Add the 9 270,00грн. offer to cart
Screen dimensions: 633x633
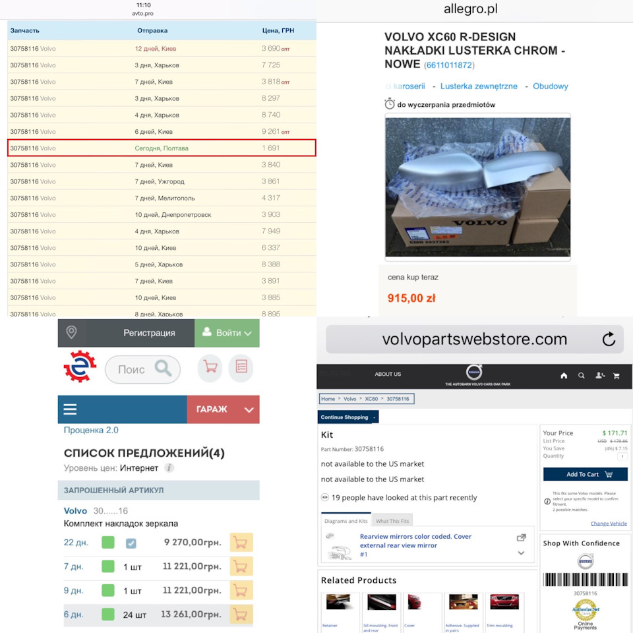pos(241,542)
